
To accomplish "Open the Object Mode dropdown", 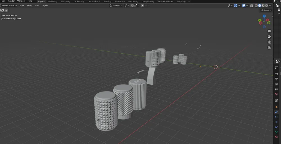I will point(9,6).
